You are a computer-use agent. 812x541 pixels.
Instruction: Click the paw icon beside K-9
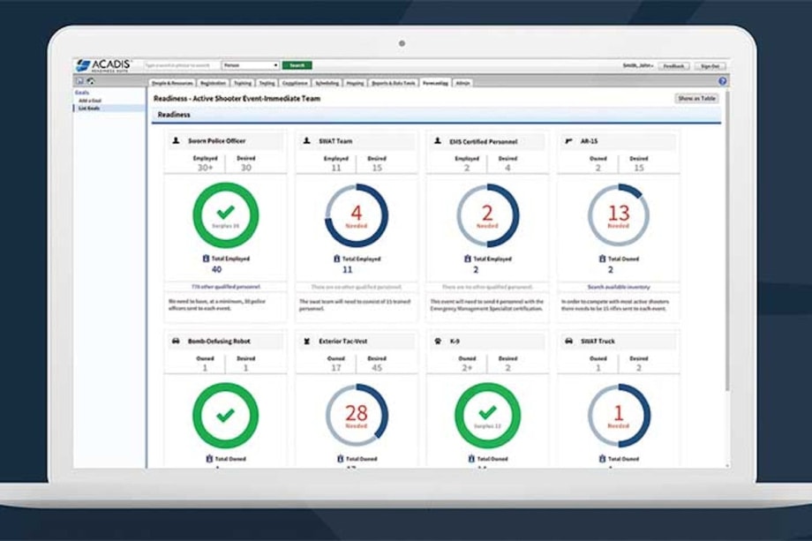(x=438, y=341)
